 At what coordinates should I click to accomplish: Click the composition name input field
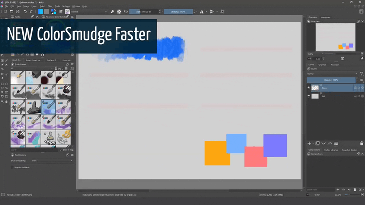click(x=320, y=190)
